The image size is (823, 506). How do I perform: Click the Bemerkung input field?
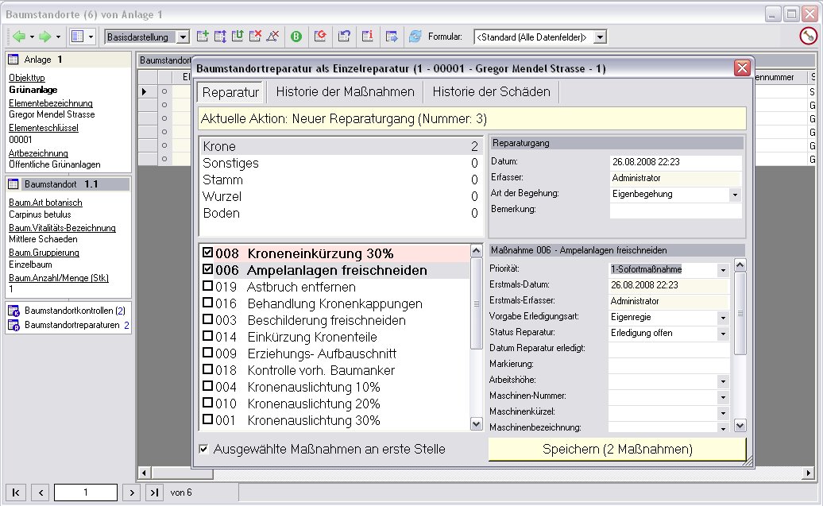click(x=675, y=210)
